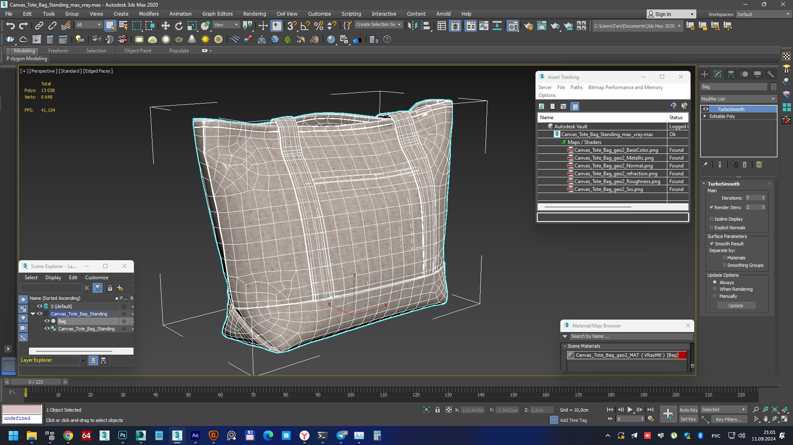Open the Workspaces Default dropdown
Screen dimensions: 793x445
click(x=763, y=14)
